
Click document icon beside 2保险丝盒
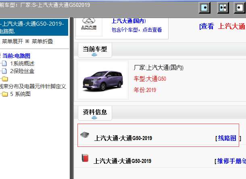[4, 71]
